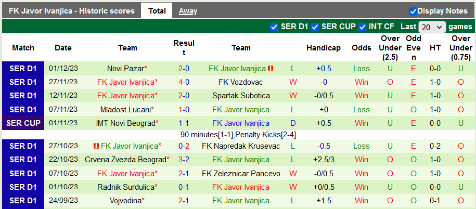Screen dimensions: 476x209
Task: Click Spartak Subotica team link
Action: (x=241, y=96)
